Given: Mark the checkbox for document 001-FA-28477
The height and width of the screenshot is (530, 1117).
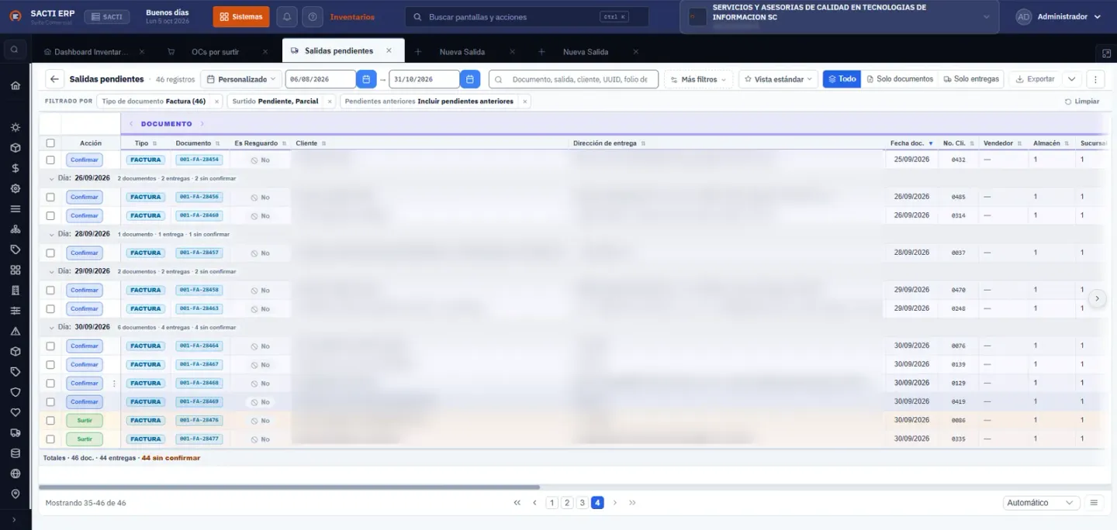Looking at the screenshot, I should pyautogui.click(x=50, y=439).
